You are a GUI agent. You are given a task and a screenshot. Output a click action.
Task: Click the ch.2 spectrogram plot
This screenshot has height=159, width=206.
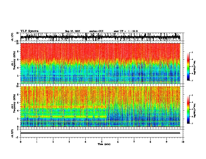click(x=100, y=107)
